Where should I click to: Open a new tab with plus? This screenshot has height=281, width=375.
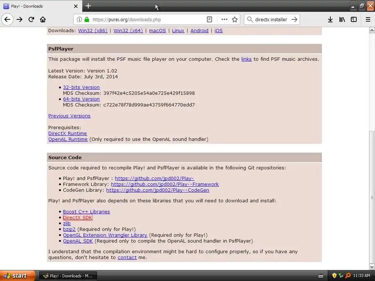pos(88,6)
